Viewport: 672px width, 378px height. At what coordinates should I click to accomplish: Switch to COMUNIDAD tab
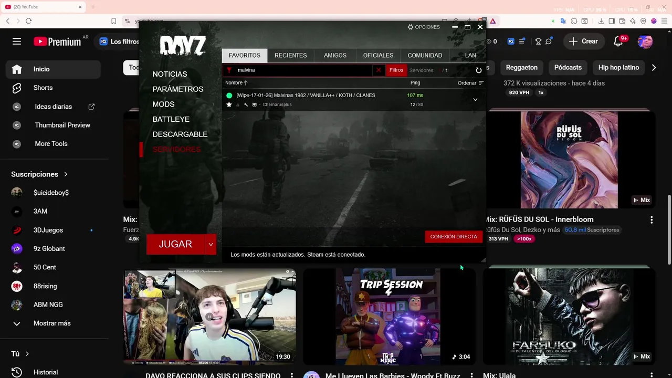(x=425, y=55)
